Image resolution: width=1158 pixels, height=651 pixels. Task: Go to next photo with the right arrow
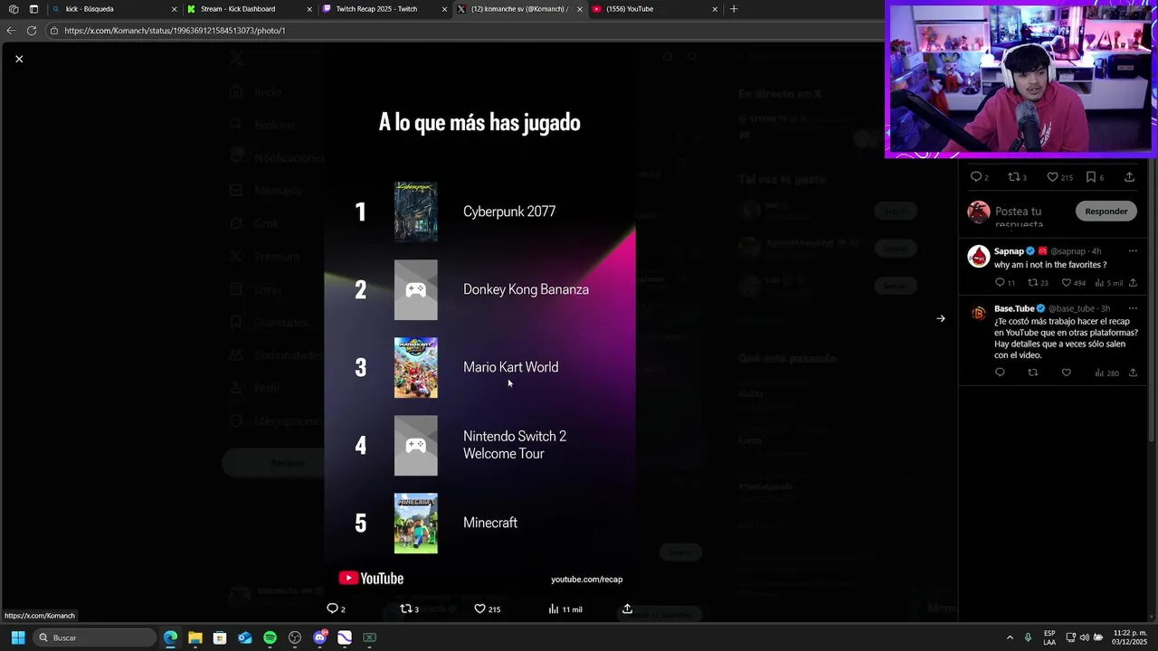[941, 318]
